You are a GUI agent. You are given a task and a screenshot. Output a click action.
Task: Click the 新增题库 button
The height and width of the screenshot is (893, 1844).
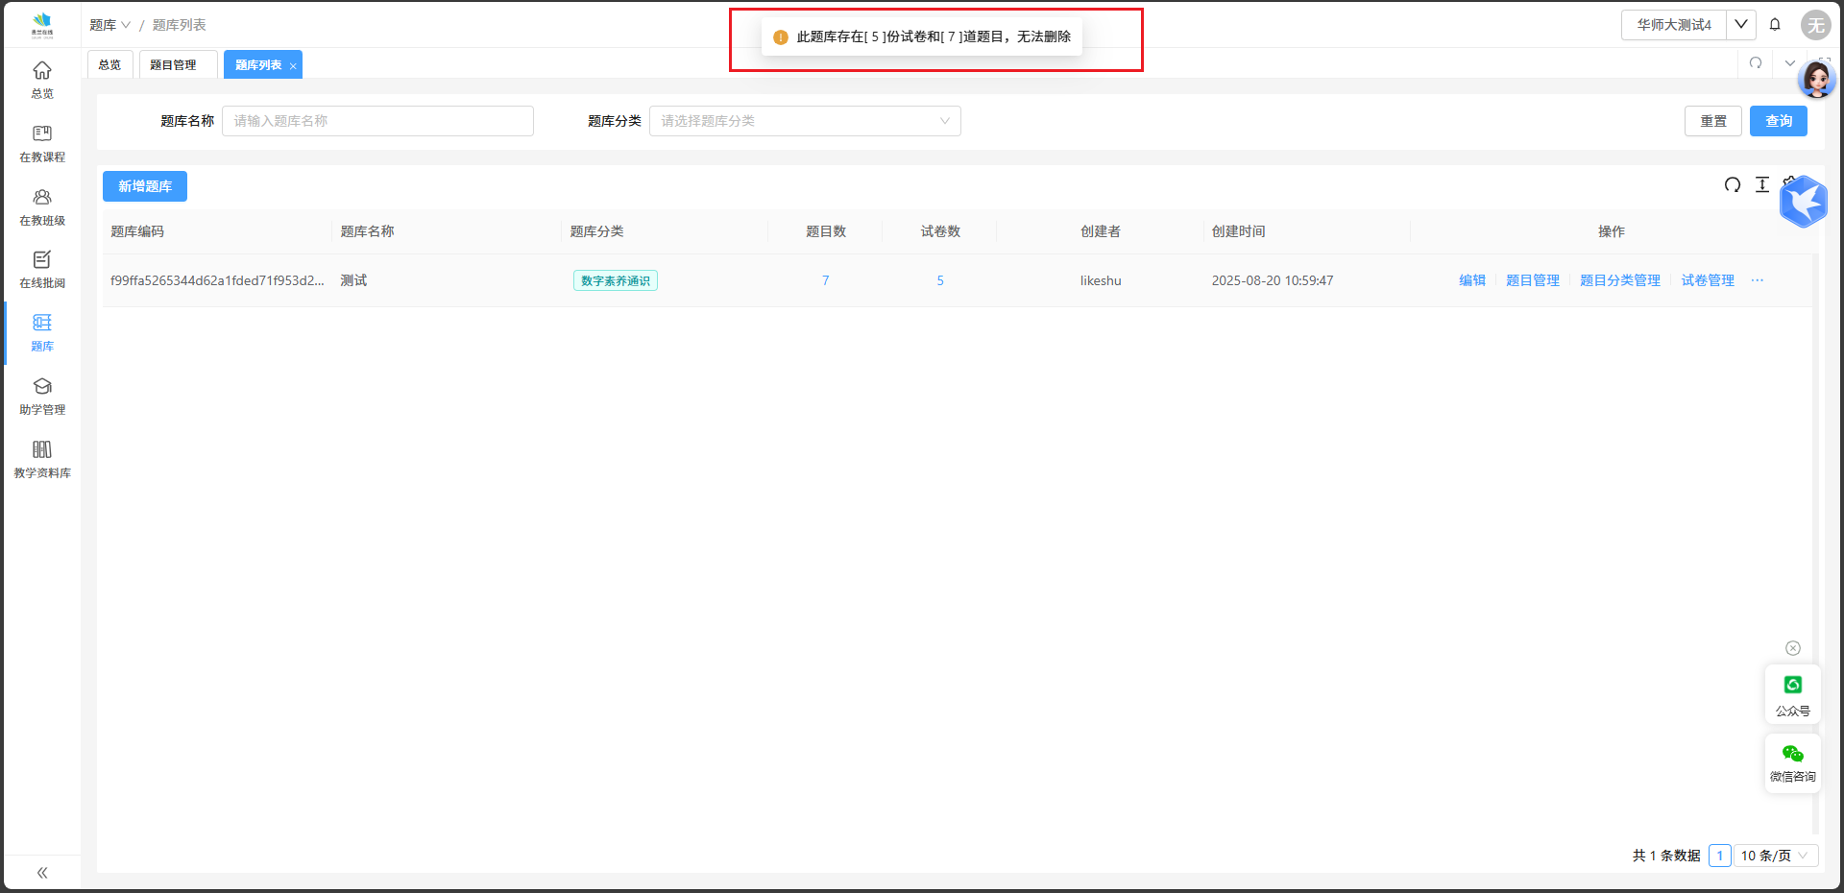(x=145, y=186)
